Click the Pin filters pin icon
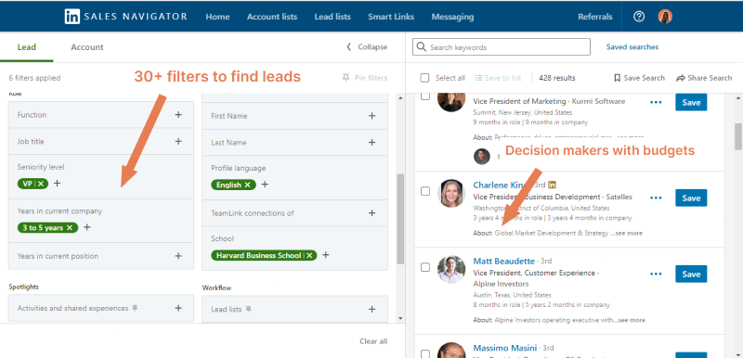 pyautogui.click(x=345, y=78)
